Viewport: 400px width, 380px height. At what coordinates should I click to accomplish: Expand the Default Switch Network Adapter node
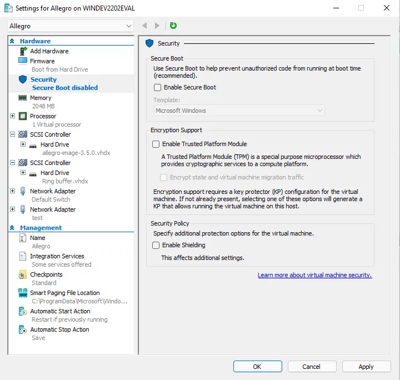[13, 191]
